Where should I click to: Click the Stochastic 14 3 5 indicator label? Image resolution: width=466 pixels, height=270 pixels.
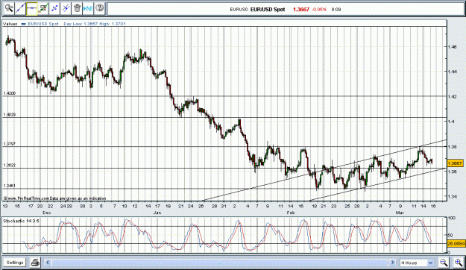click(x=21, y=221)
